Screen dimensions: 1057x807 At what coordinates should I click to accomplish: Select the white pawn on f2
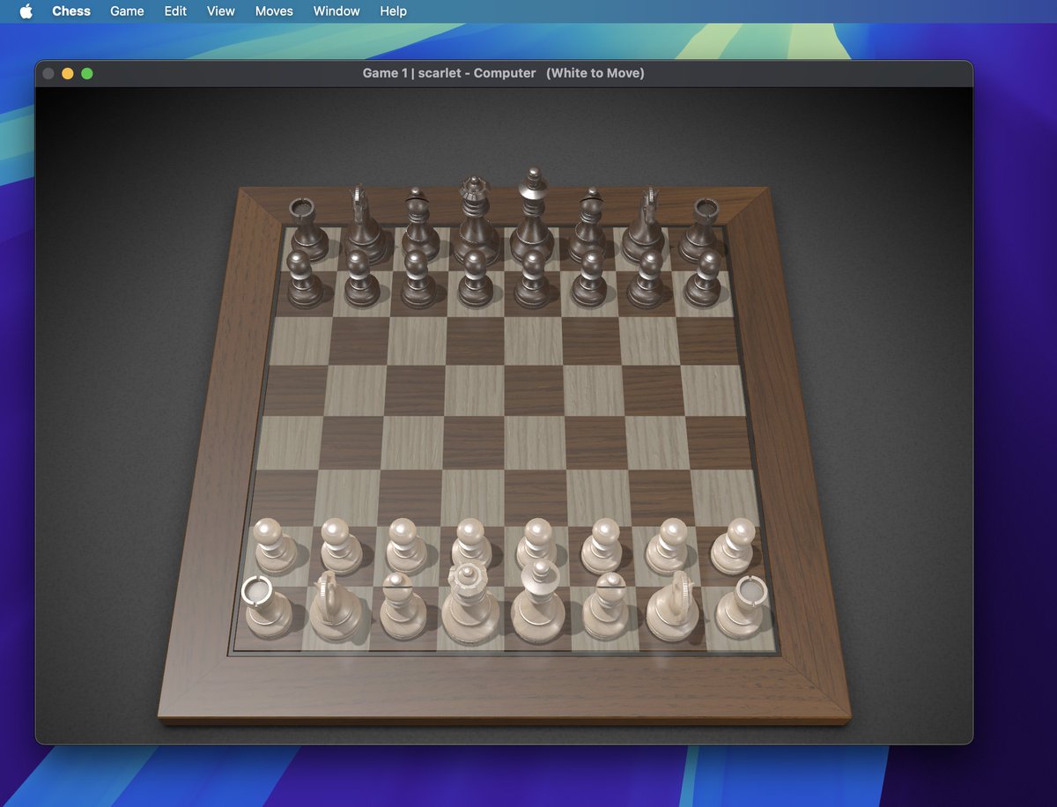pyautogui.click(x=602, y=546)
